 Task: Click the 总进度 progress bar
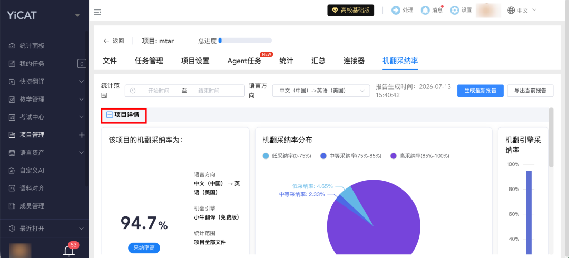[245, 41]
